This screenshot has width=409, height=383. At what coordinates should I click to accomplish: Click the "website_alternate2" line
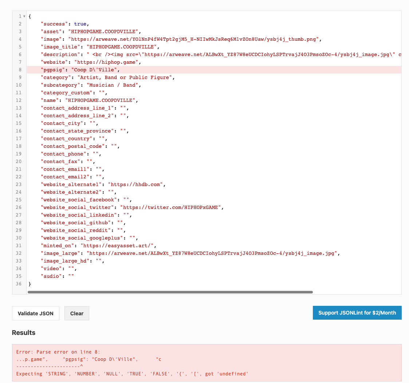79,192
